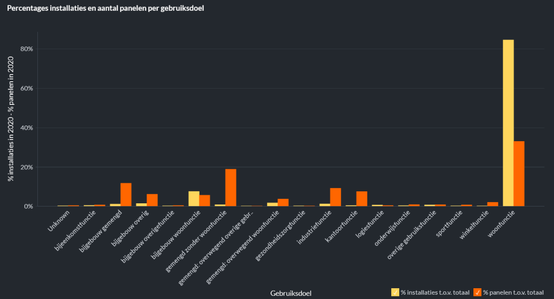Click orange bar for gemengd zonder woonfunctie
The height and width of the screenshot is (299, 554).
pos(230,188)
